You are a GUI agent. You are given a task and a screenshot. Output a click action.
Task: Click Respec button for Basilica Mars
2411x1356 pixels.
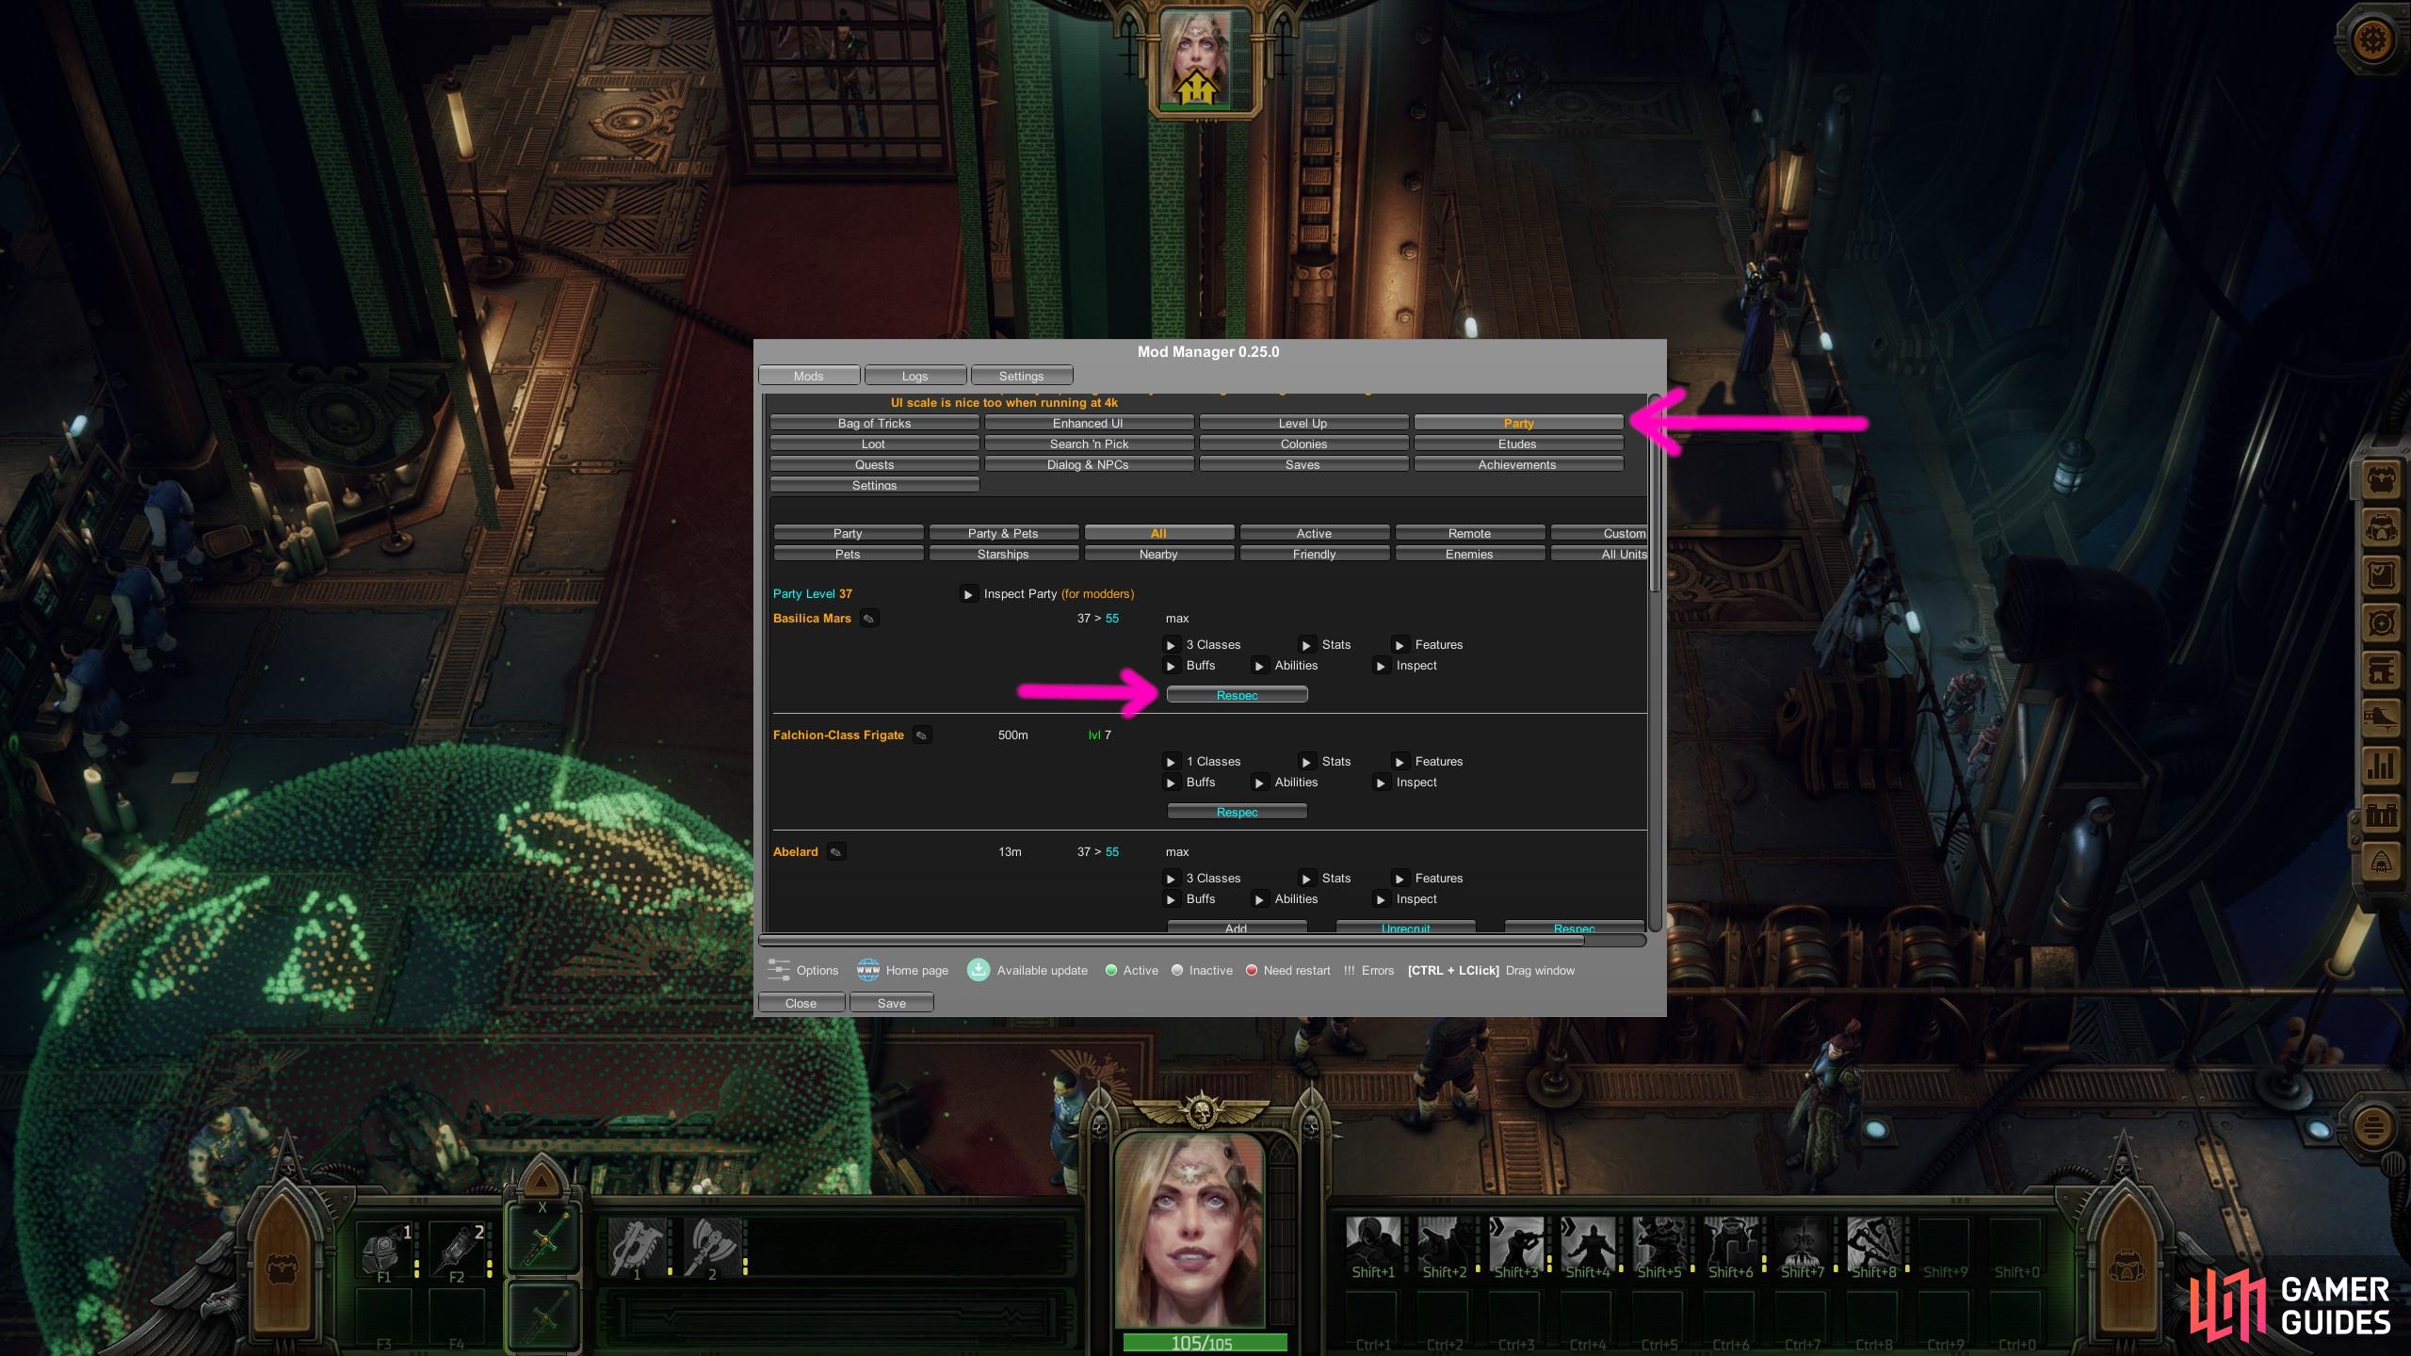click(1237, 692)
